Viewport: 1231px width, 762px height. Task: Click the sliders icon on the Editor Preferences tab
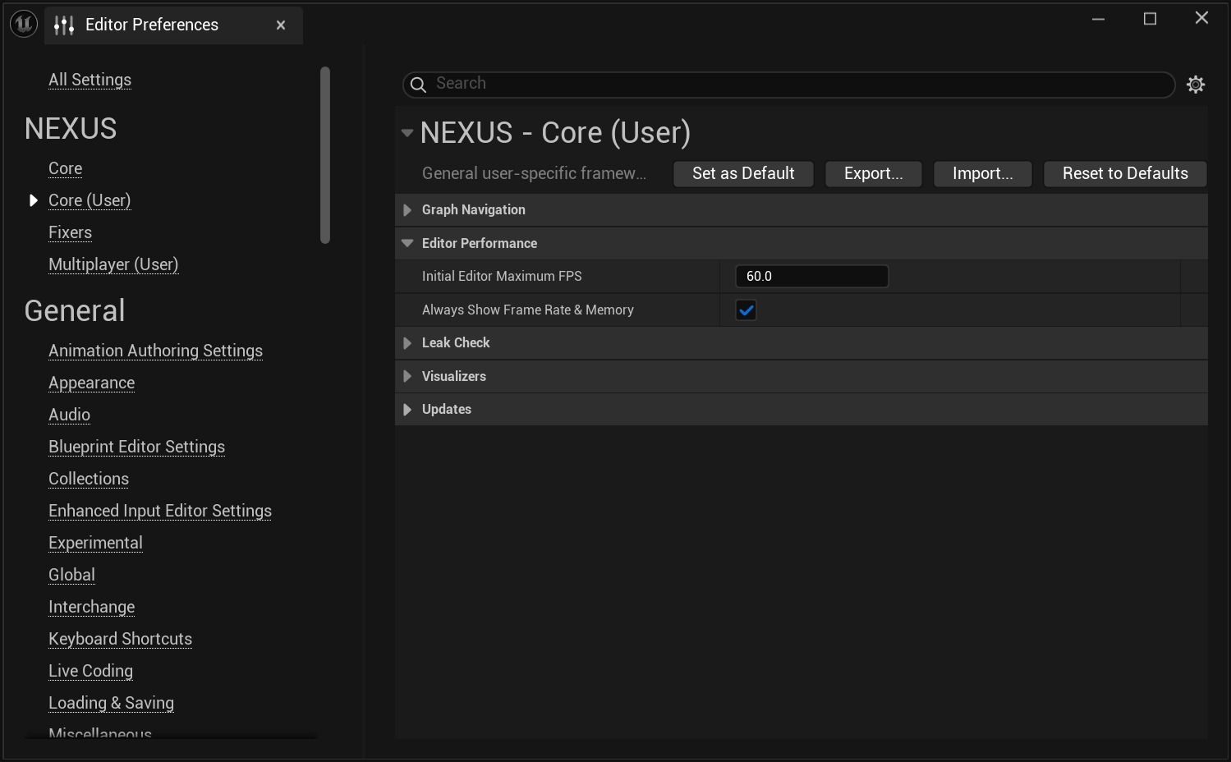pyautogui.click(x=63, y=25)
